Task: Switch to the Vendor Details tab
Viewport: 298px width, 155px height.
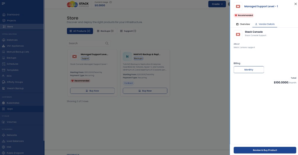Action: tap(265, 24)
